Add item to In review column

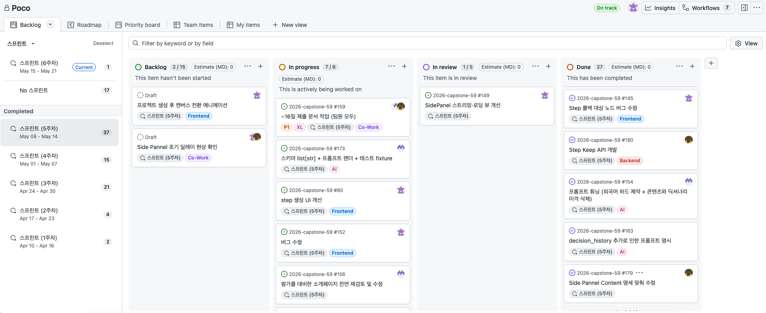click(x=548, y=66)
